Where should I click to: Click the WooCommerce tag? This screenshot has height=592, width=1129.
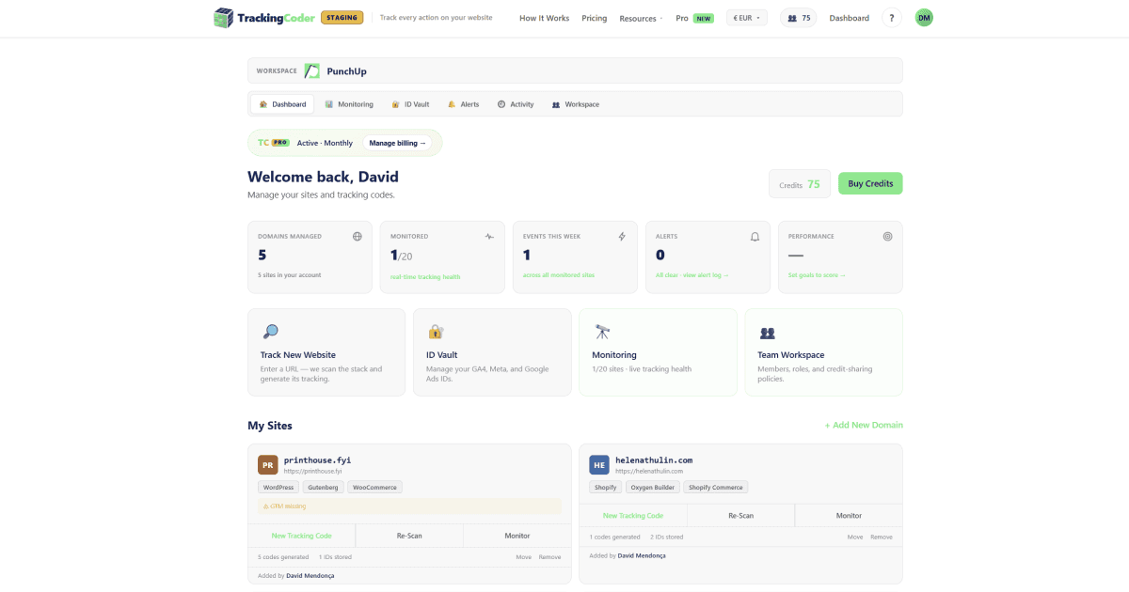(374, 487)
